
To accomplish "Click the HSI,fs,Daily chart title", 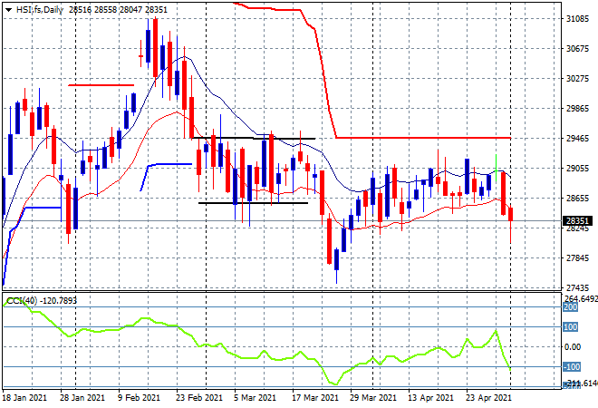I will (40, 10).
